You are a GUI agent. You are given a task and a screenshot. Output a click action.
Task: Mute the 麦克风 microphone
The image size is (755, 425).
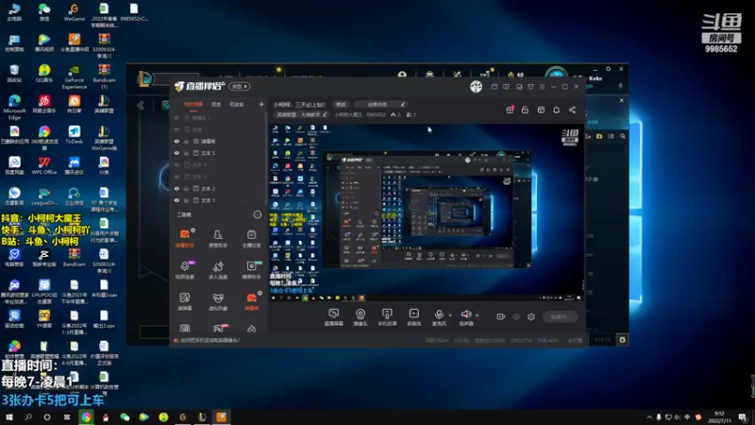[439, 317]
